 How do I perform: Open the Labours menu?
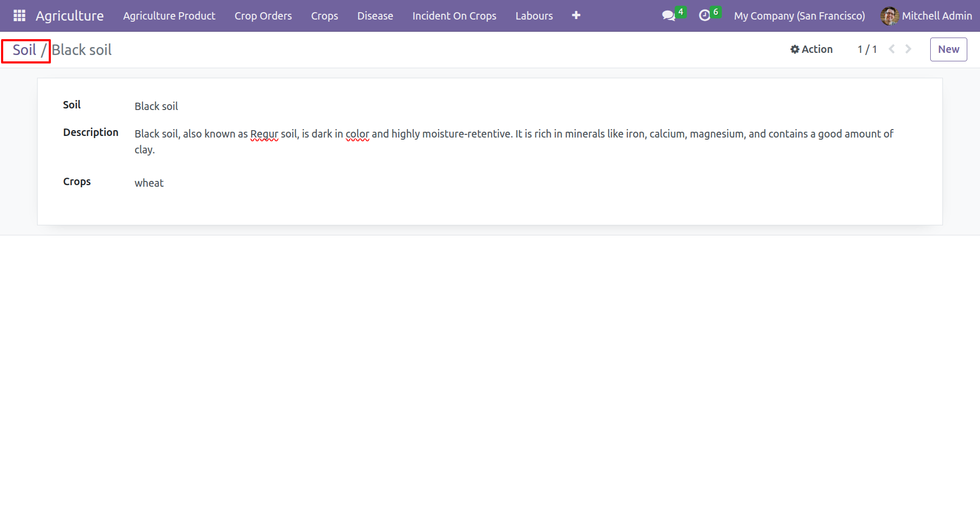tap(534, 16)
